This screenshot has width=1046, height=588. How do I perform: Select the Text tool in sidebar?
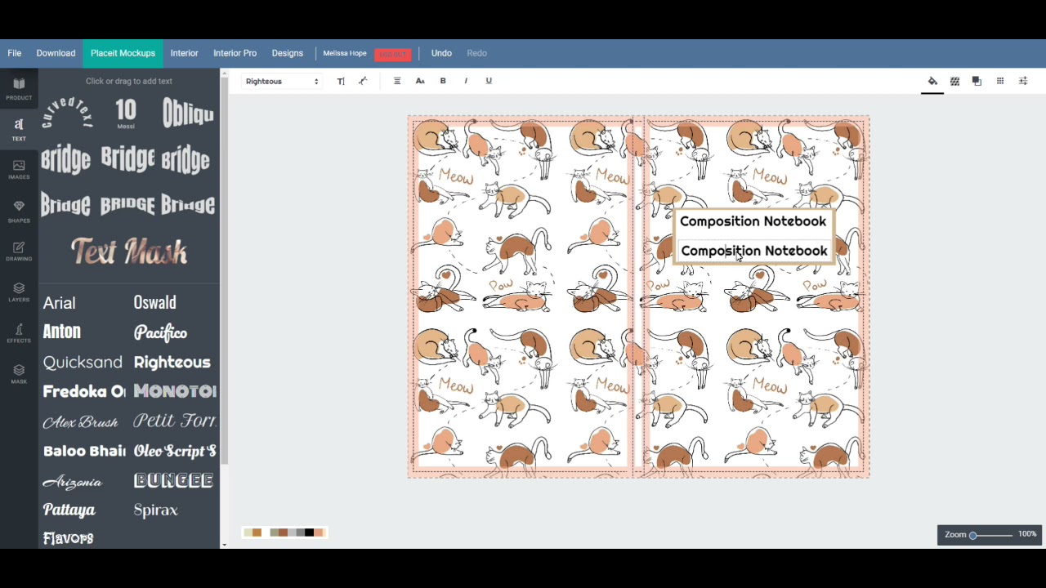click(19, 129)
